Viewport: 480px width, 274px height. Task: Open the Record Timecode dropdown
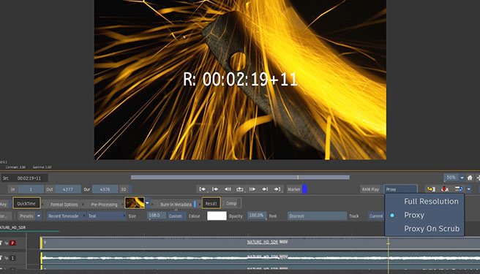coord(66,216)
